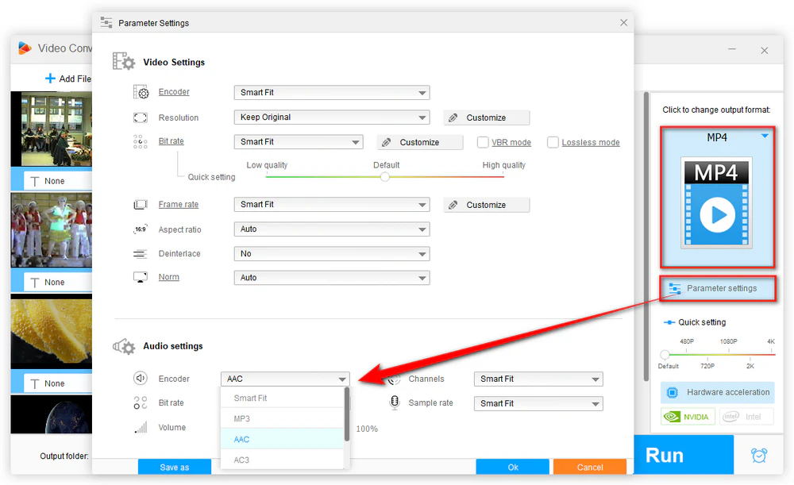Click the Cancel button
The image size is (794, 485).
pos(590,467)
